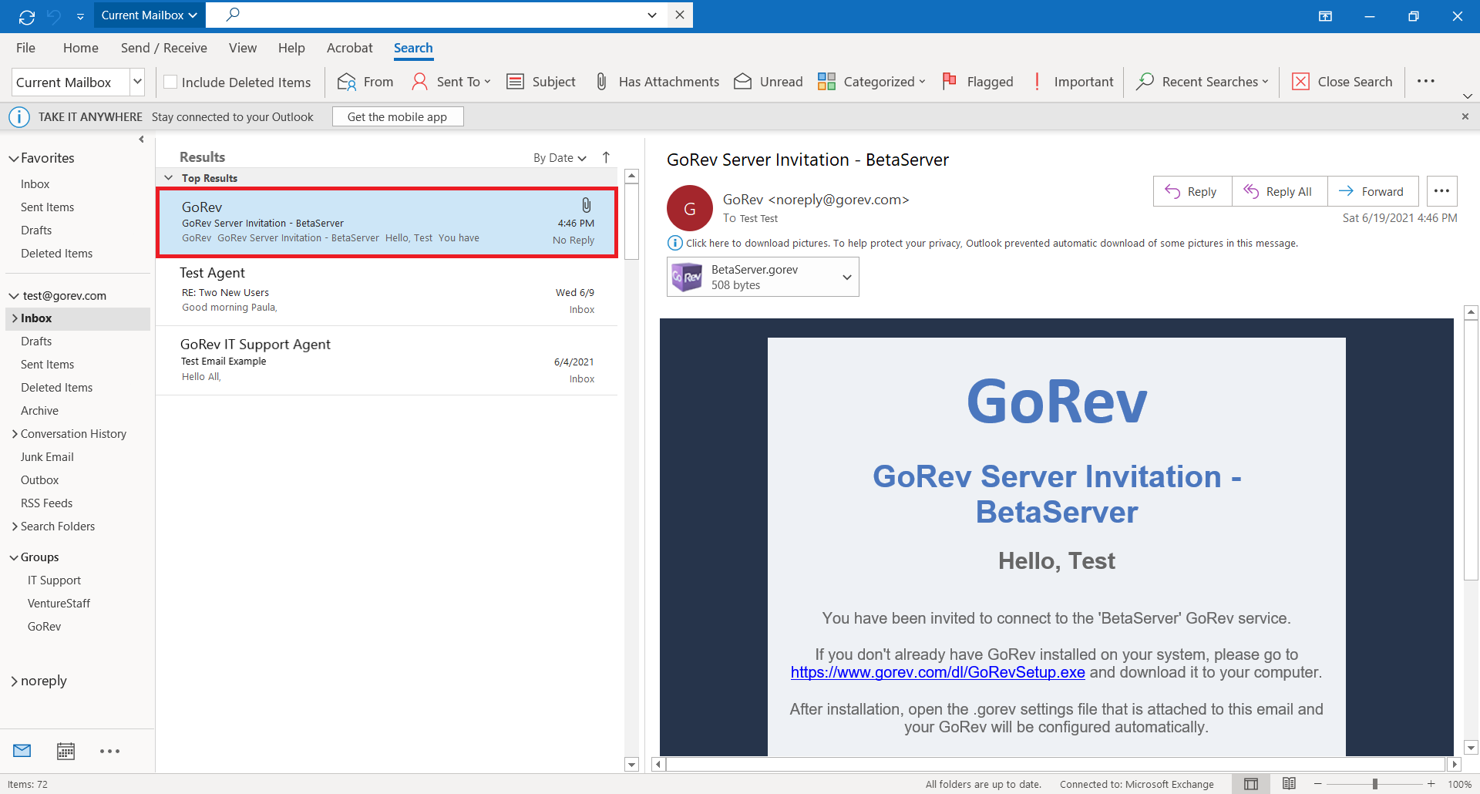Click the Undo icon in title bar

54,16
